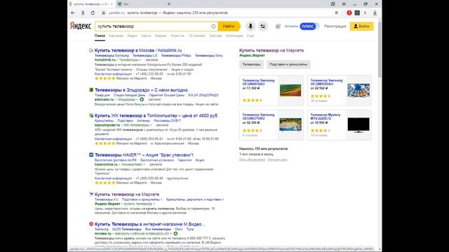The image size is (449, 252).
Task: Reload the page with the refresh icon
Action: 93,13
